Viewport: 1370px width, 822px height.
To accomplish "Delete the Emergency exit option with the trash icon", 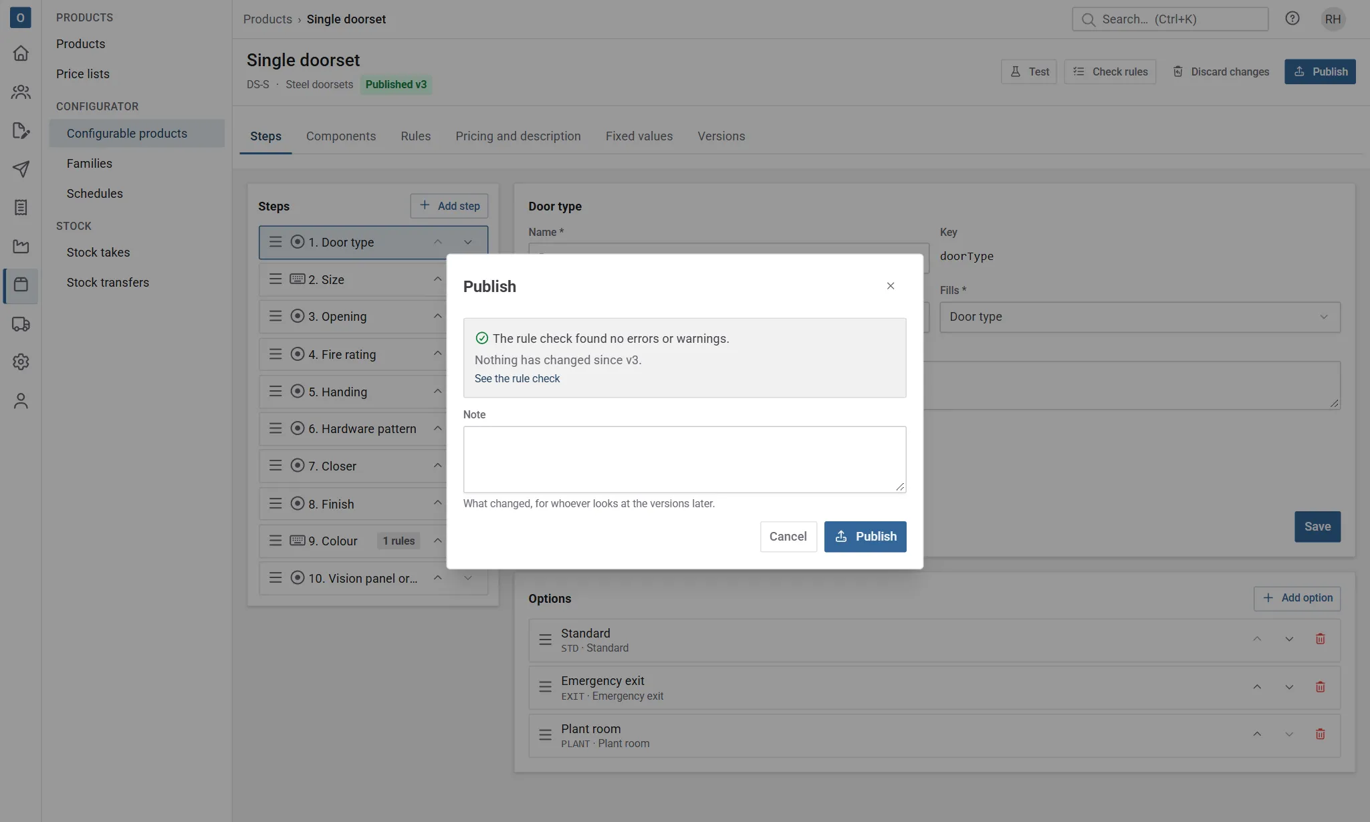I will (x=1320, y=687).
